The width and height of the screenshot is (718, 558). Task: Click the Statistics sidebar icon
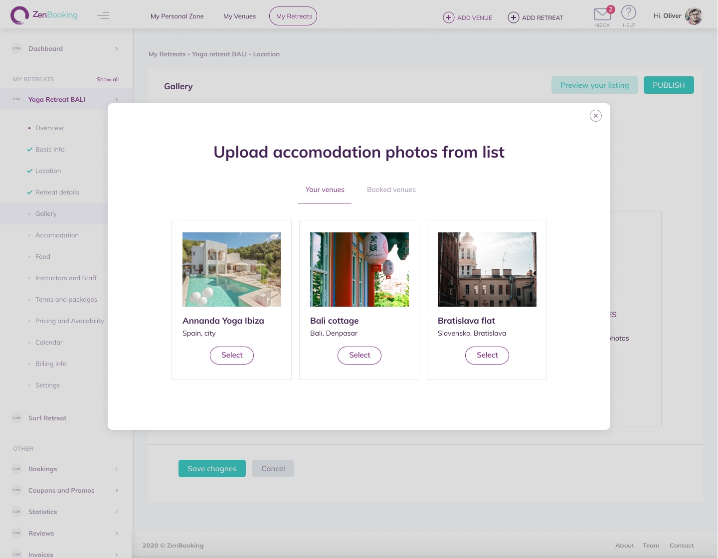(x=17, y=512)
